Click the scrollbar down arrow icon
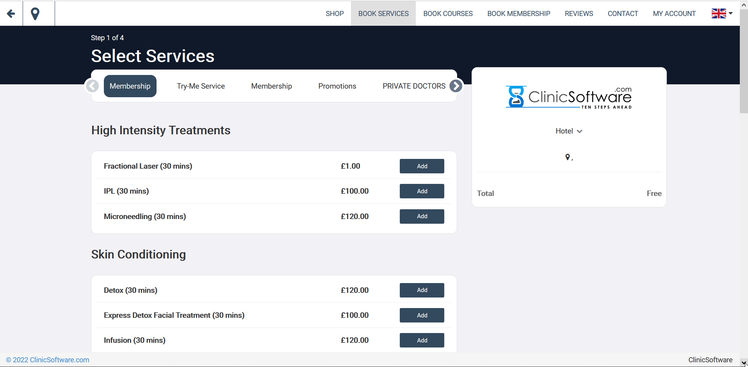The width and height of the screenshot is (748, 367). tap(743, 363)
